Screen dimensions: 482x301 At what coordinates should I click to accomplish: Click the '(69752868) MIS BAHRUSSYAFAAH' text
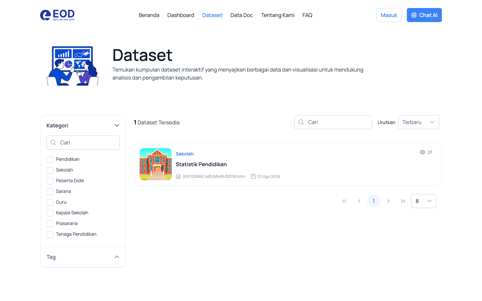click(x=214, y=177)
